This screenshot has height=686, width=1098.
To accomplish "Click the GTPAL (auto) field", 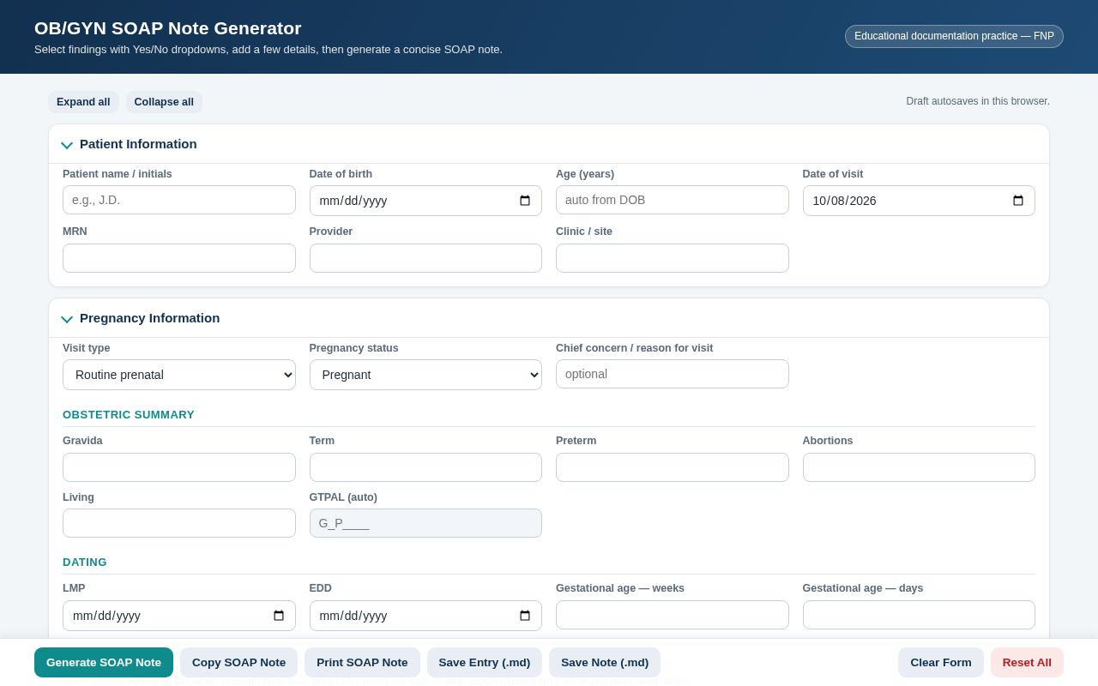I will (425, 523).
